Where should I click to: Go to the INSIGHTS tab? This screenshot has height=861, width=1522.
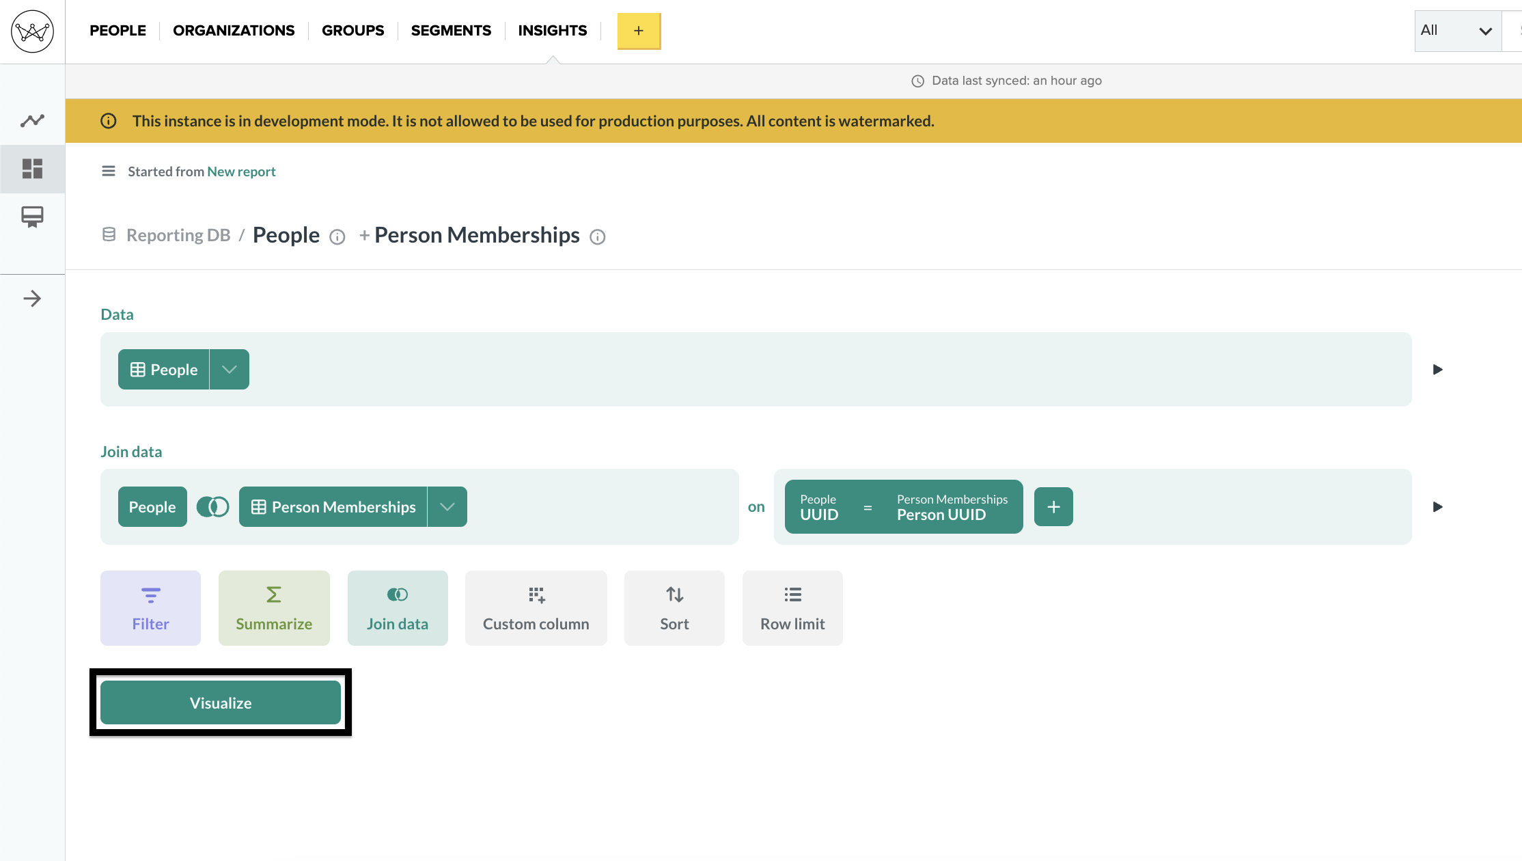[553, 31]
